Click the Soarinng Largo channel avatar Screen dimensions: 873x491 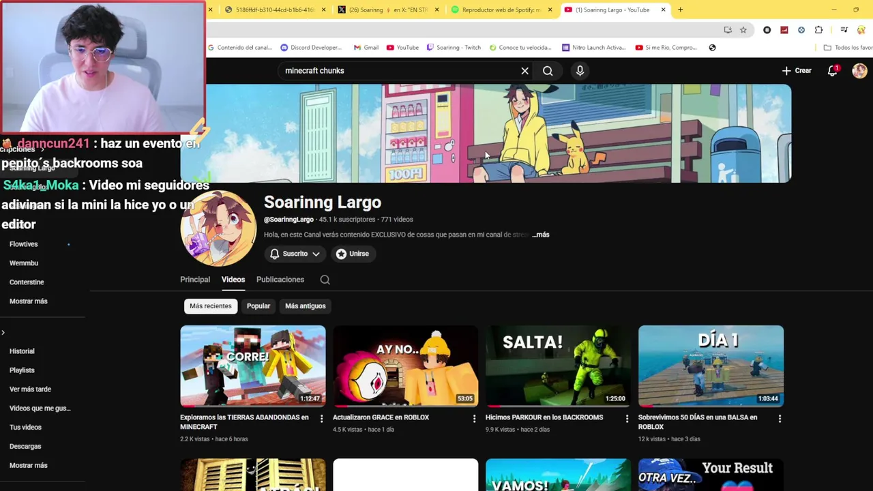tap(218, 228)
